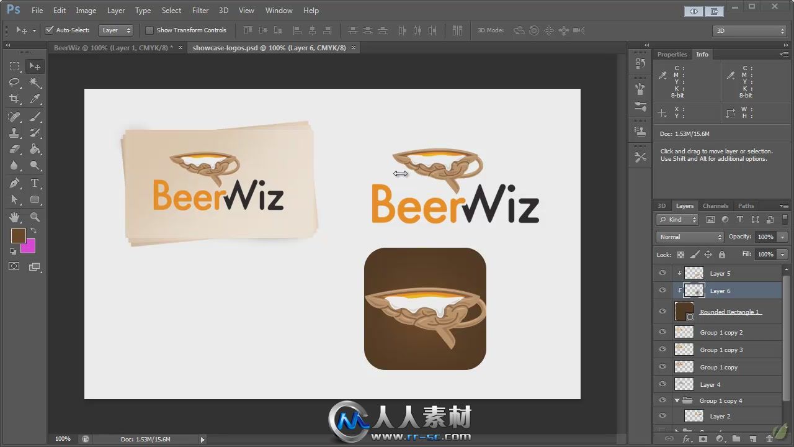
Task: Select the Dodge tool
Action: (35, 166)
